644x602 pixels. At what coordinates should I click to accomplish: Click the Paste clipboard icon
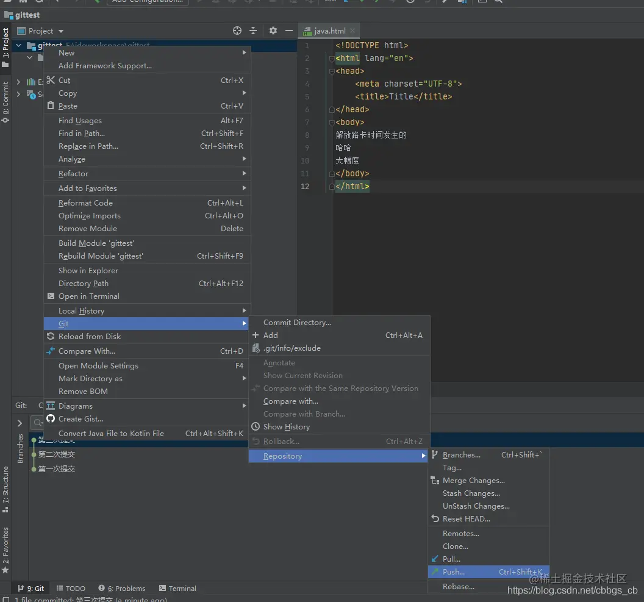click(x=51, y=106)
